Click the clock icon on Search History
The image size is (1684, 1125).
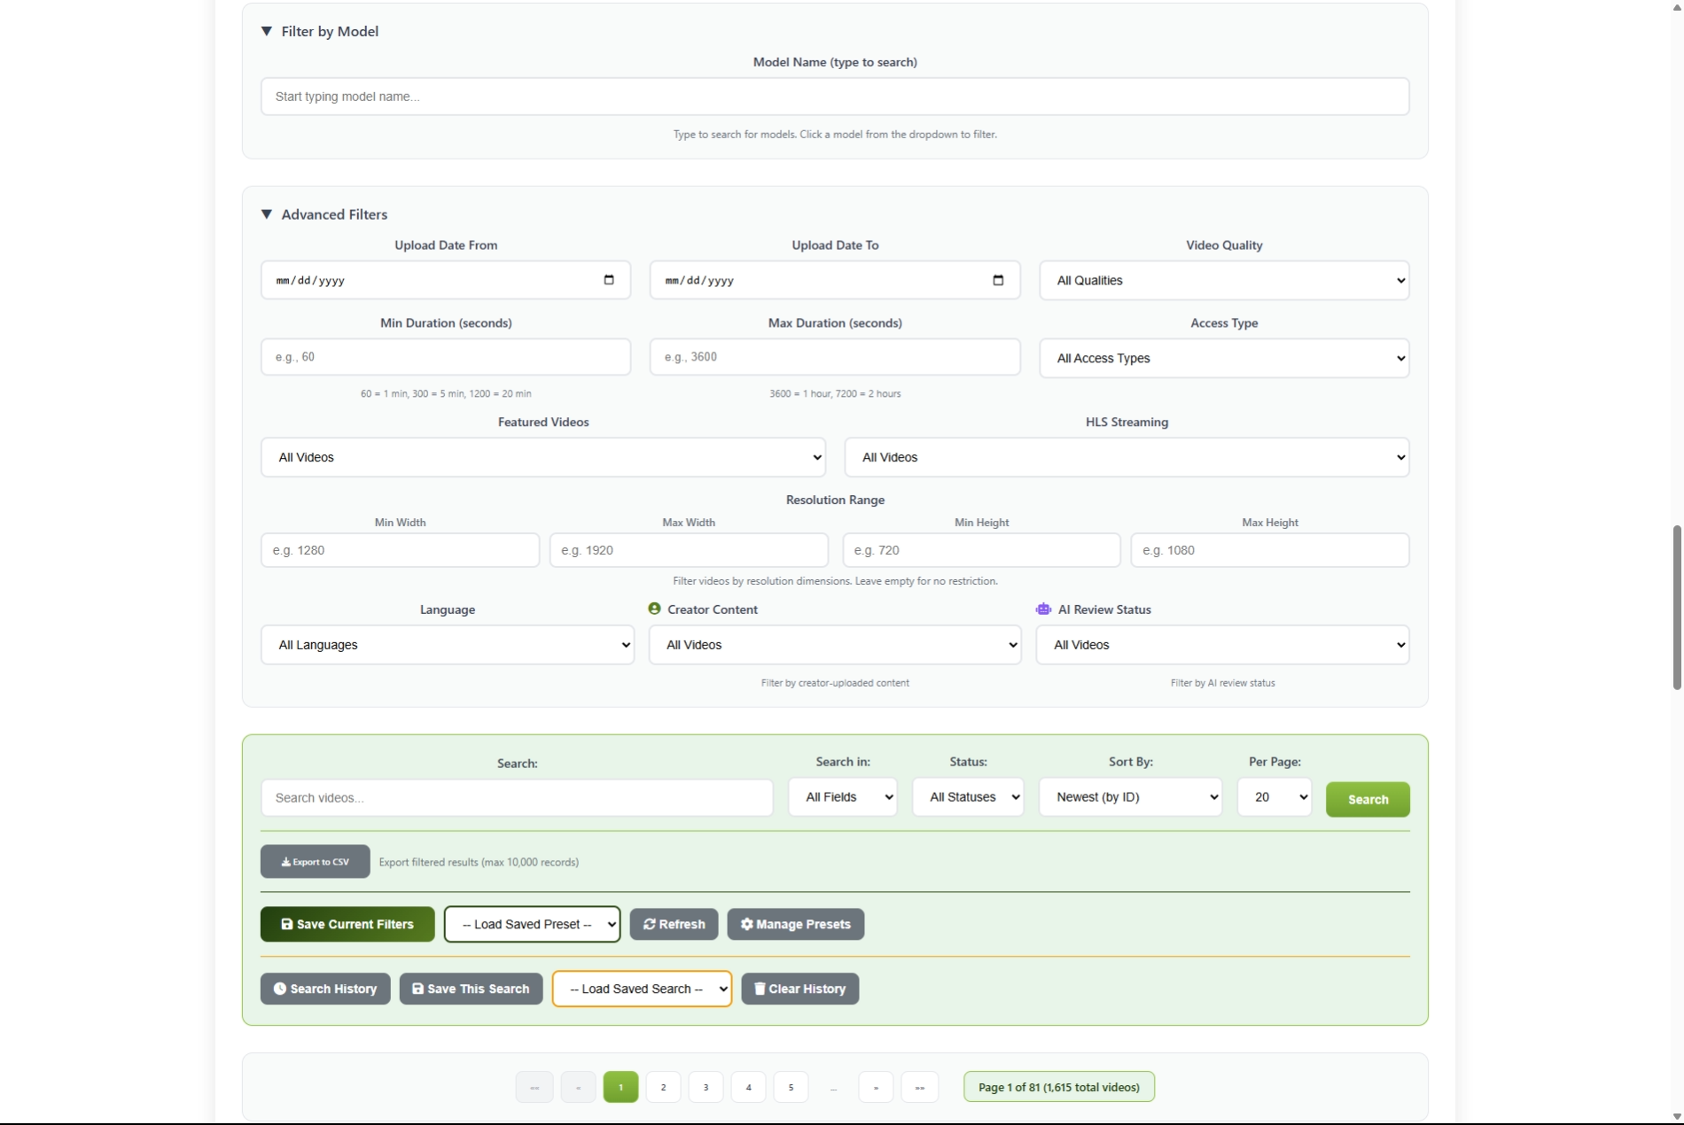tap(281, 989)
